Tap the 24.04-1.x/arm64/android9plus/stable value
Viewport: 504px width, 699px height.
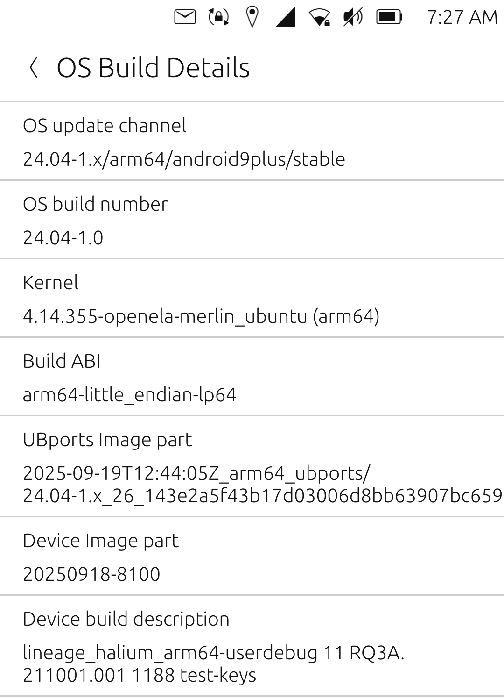click(184, 159)
